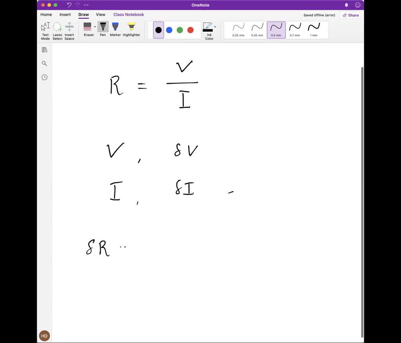Viewport: 401px width, 343px height.
Task: Switch to the Draw tab
Action: 83,14
